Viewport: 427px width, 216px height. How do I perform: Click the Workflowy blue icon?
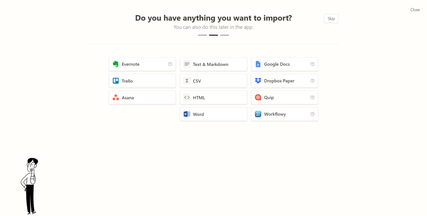pyautogui.click(x=258, y=114)
